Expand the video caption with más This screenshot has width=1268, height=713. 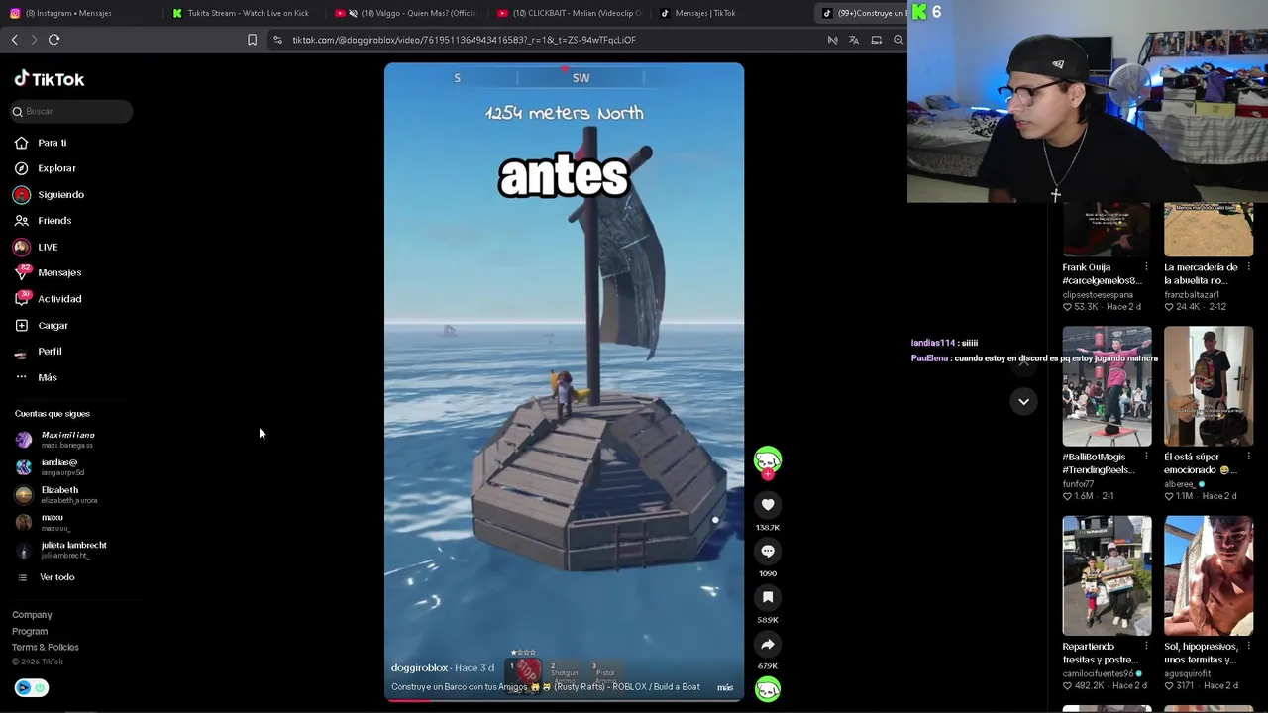pos(725,687)
